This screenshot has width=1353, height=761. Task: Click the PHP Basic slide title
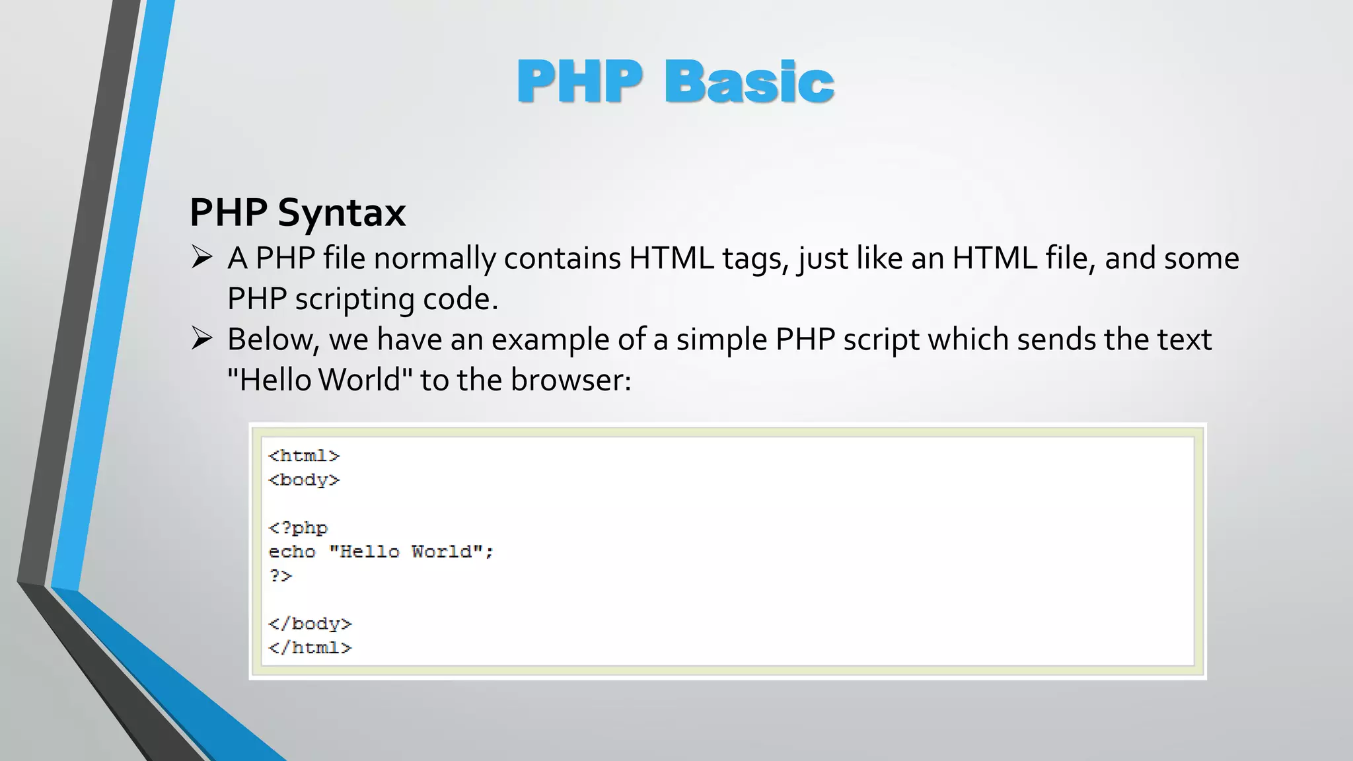pyautogui.click(x=675, y=82)
